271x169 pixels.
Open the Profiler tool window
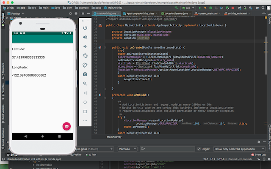[75, 155]
